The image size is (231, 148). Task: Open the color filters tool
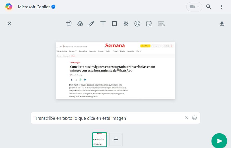(80, 24)
